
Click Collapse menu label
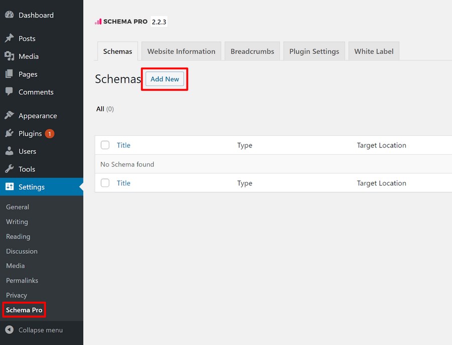click(41, 330)
